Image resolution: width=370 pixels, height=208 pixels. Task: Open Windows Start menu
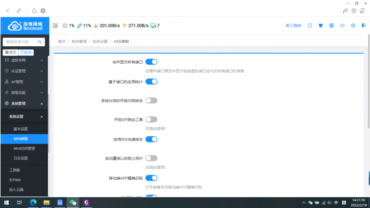(7, 203)
